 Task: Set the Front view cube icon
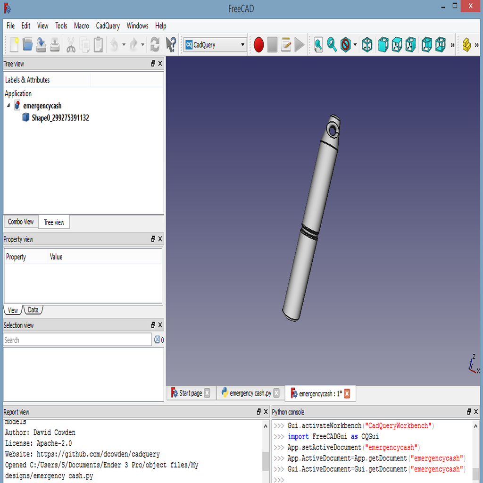pyautogui.click(x=383, y=45)
